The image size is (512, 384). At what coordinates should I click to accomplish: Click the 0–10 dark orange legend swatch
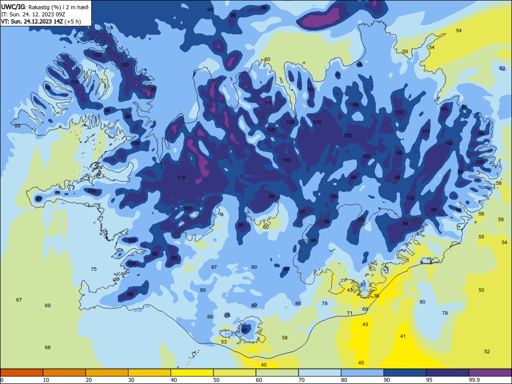point(22,373)
